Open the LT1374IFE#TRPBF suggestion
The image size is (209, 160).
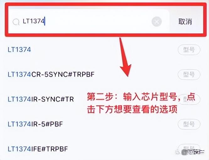(x=38, y=149)
